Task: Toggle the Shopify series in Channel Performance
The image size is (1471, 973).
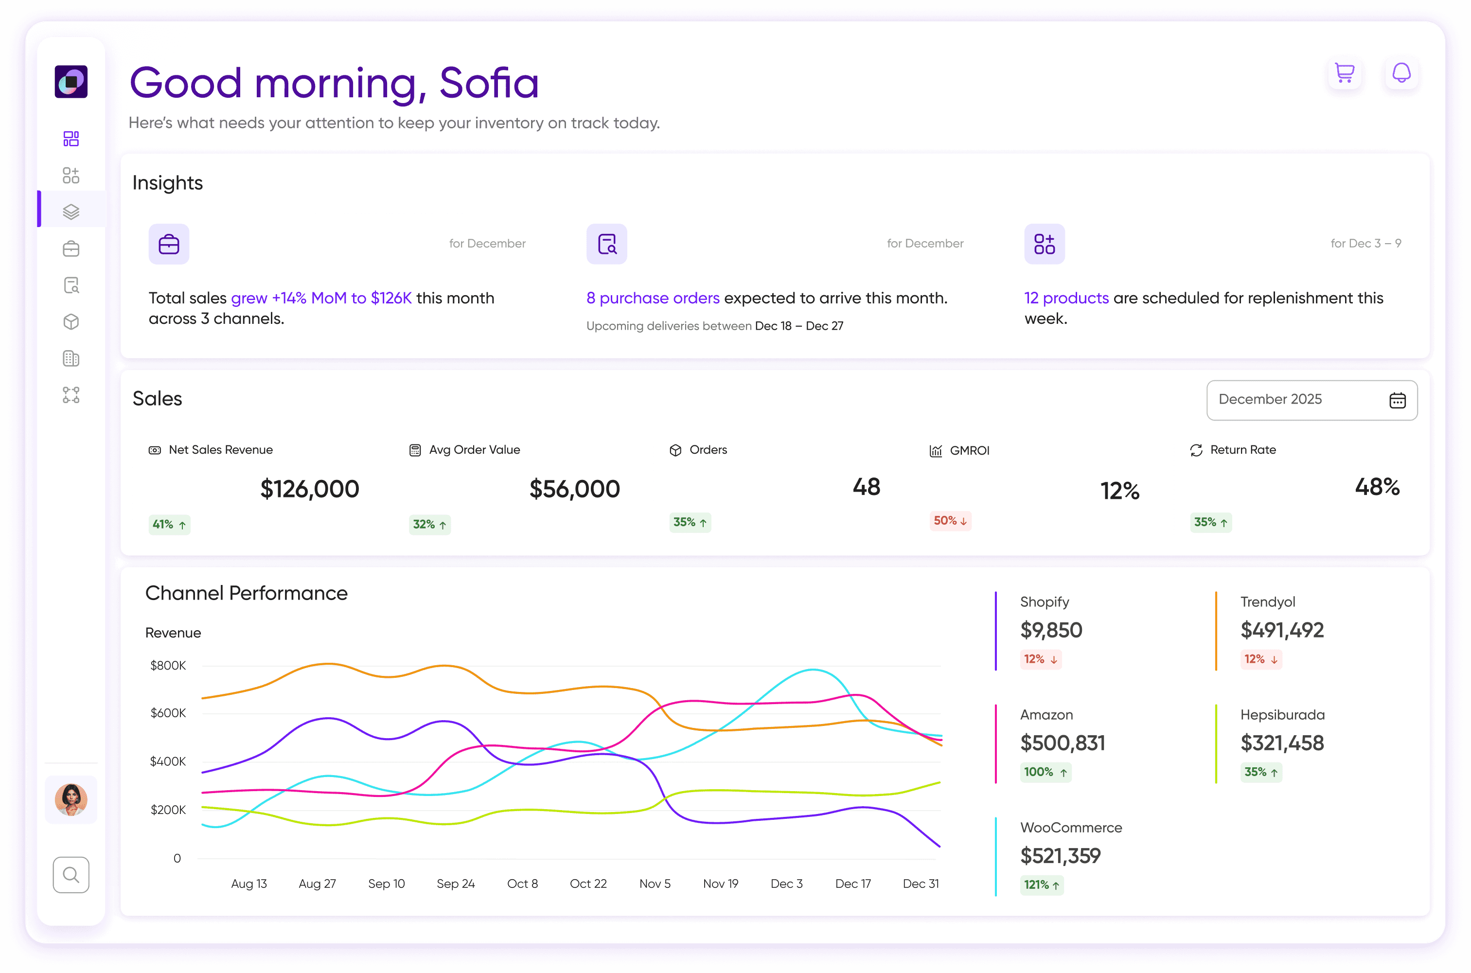Action: coord(995,631)
